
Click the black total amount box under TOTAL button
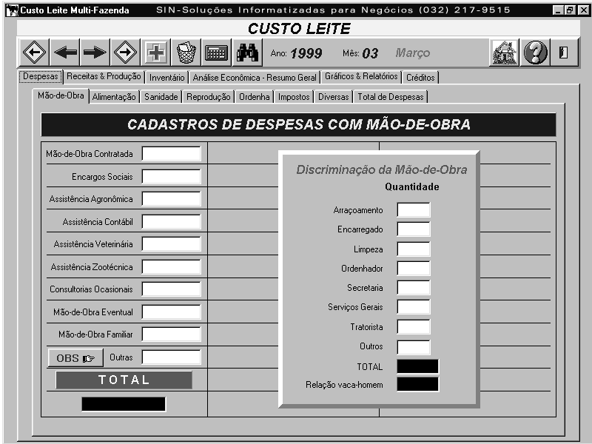[124, 404]
